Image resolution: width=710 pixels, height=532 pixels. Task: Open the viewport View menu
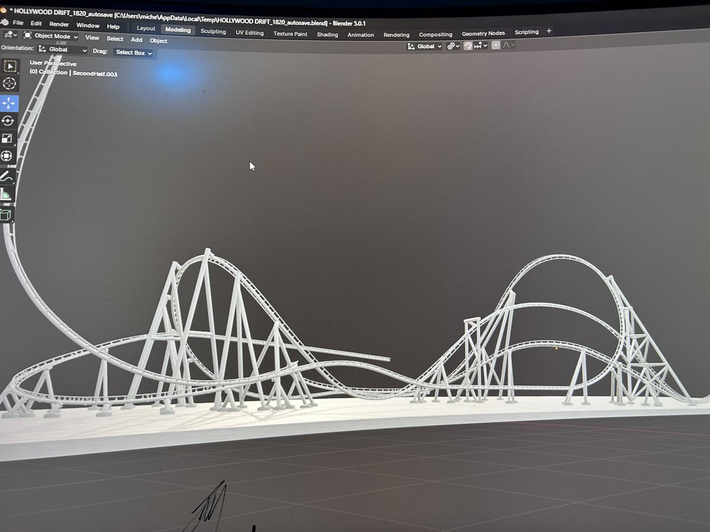tap(92, 37)
